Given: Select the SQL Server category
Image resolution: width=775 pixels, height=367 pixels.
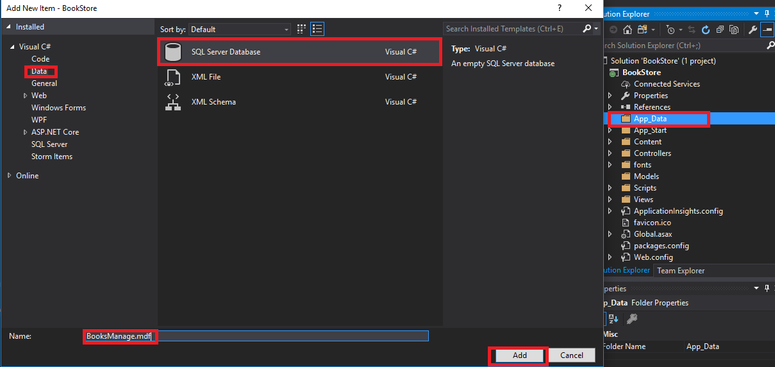Looking at the screenshot, I should (49, 144).
